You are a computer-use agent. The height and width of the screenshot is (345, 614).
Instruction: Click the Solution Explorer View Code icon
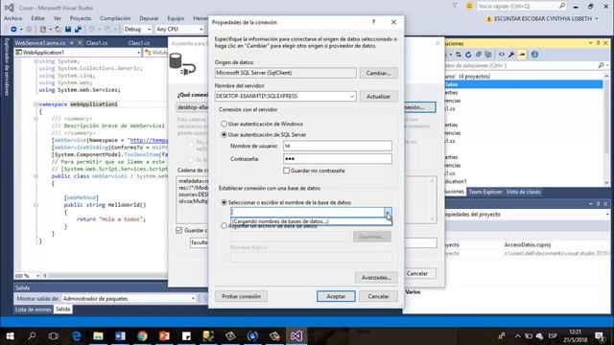(502, 55)
